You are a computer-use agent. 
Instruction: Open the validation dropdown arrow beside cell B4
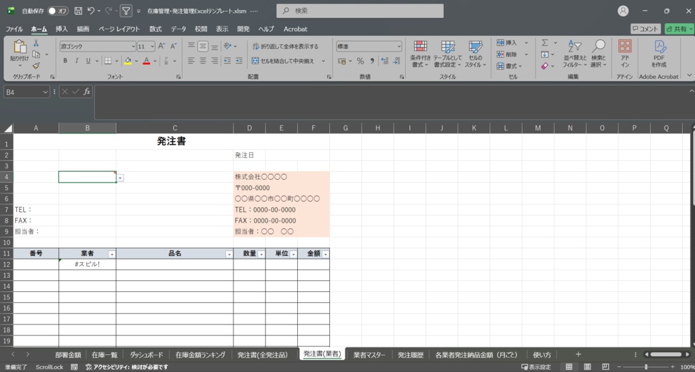tap(121, 177)
